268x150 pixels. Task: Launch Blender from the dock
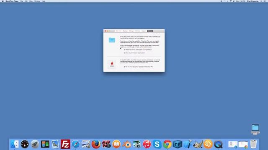(x=126, y=144)
